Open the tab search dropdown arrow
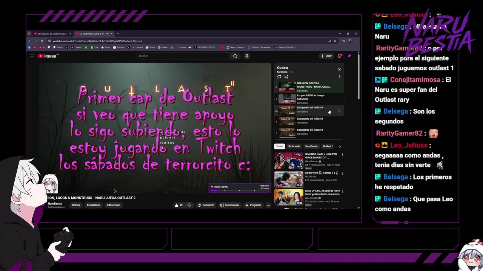 pyautogui.click(x=29, y=33)
